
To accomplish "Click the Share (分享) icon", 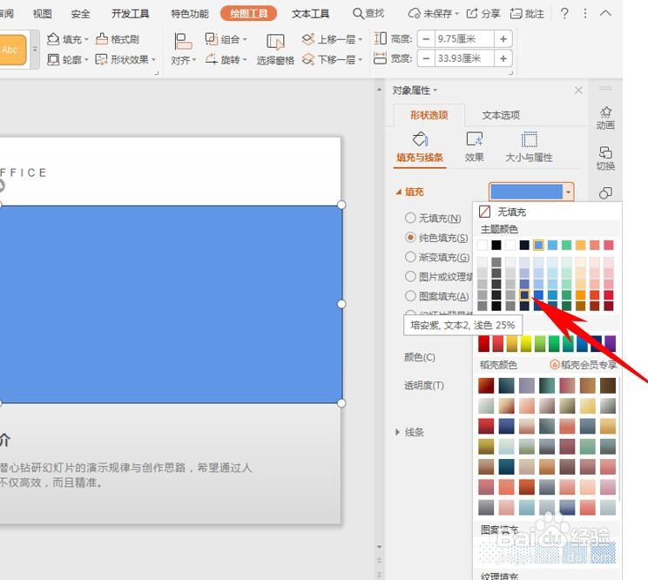I will [x=472, y=14].
